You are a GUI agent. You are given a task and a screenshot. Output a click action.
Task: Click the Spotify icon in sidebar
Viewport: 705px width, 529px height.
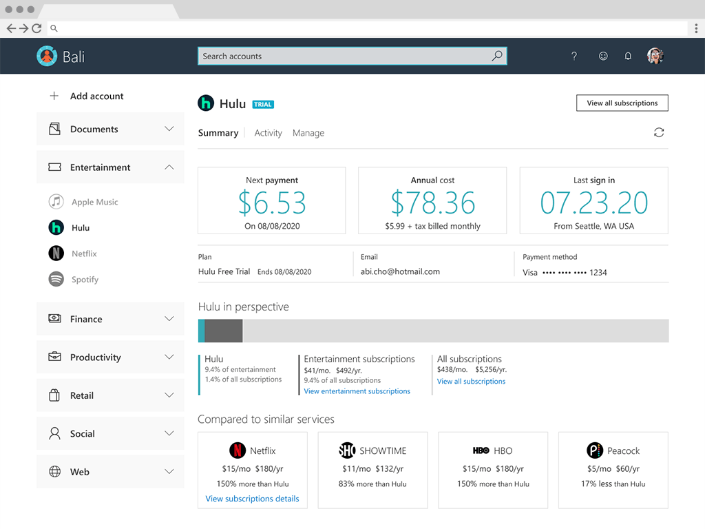click(x=56, y=279)
